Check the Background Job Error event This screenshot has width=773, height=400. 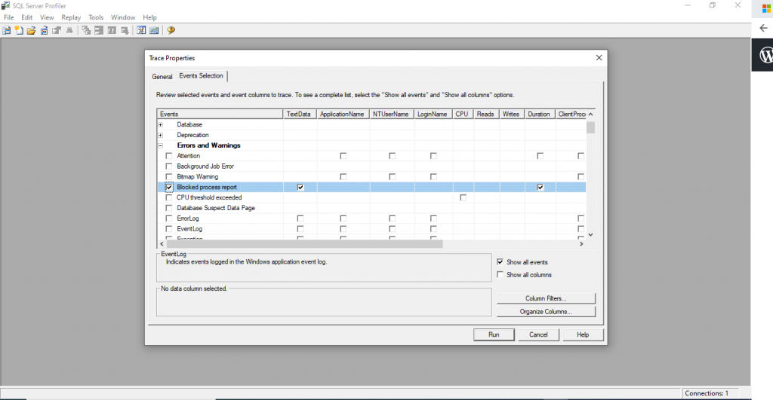click(x=169, y=166)
